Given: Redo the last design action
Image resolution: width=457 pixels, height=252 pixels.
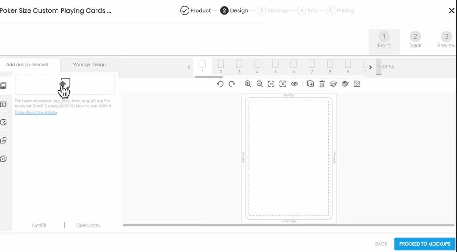Looking at the screenshot, I should [232, 84].
